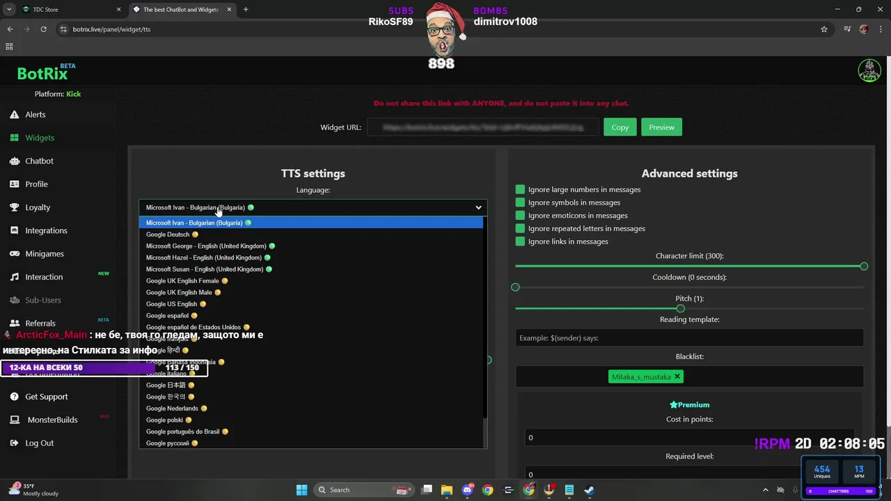Screen dimensions: 891x501
Task: Open File Explorer from the taskbar
Action: tap(447, 490)
